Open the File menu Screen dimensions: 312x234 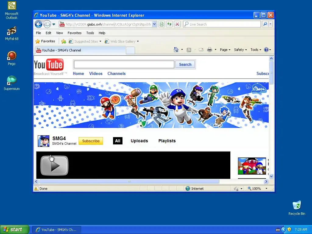point(38,33)
